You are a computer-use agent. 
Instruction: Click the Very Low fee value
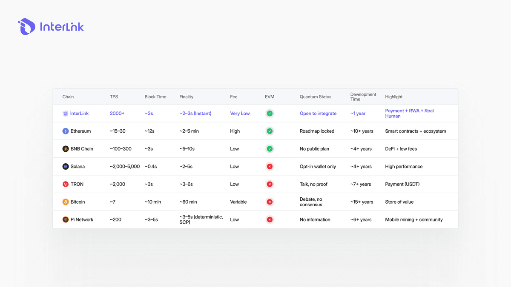pyautogui.click(x=240, y=114)
